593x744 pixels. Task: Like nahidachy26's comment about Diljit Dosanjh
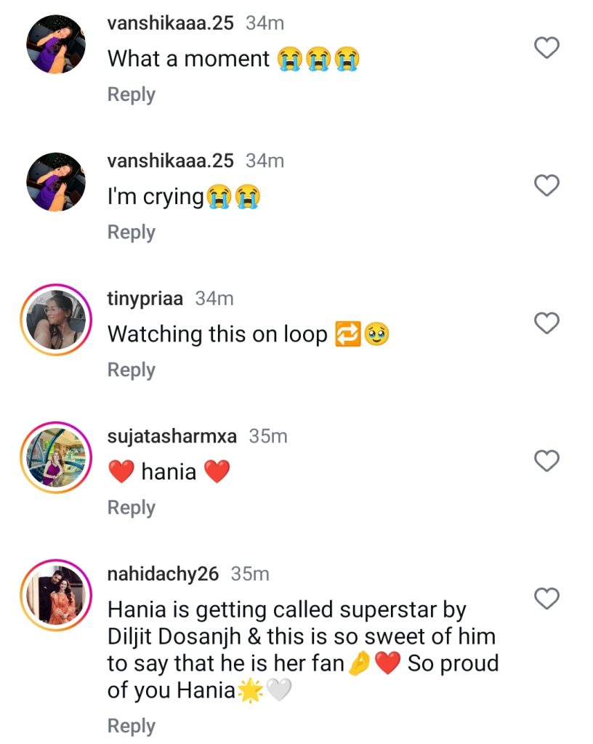click(x=546, y=599)
